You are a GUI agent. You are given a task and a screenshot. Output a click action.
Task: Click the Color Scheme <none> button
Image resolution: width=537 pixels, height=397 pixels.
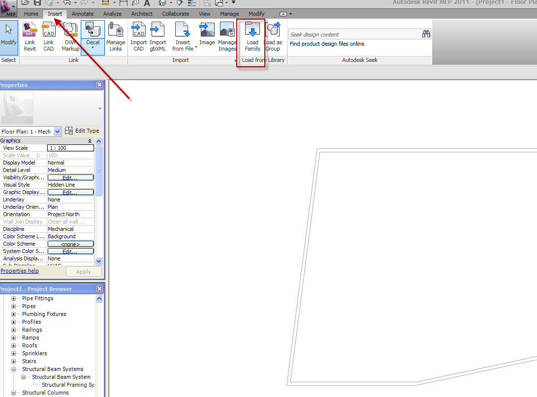(x=70, y=244)
